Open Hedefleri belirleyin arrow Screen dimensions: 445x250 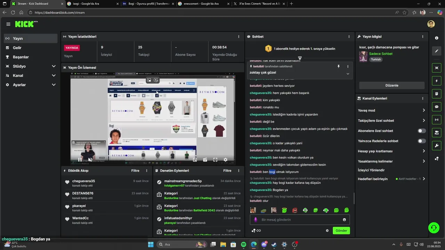coord(424,179)
